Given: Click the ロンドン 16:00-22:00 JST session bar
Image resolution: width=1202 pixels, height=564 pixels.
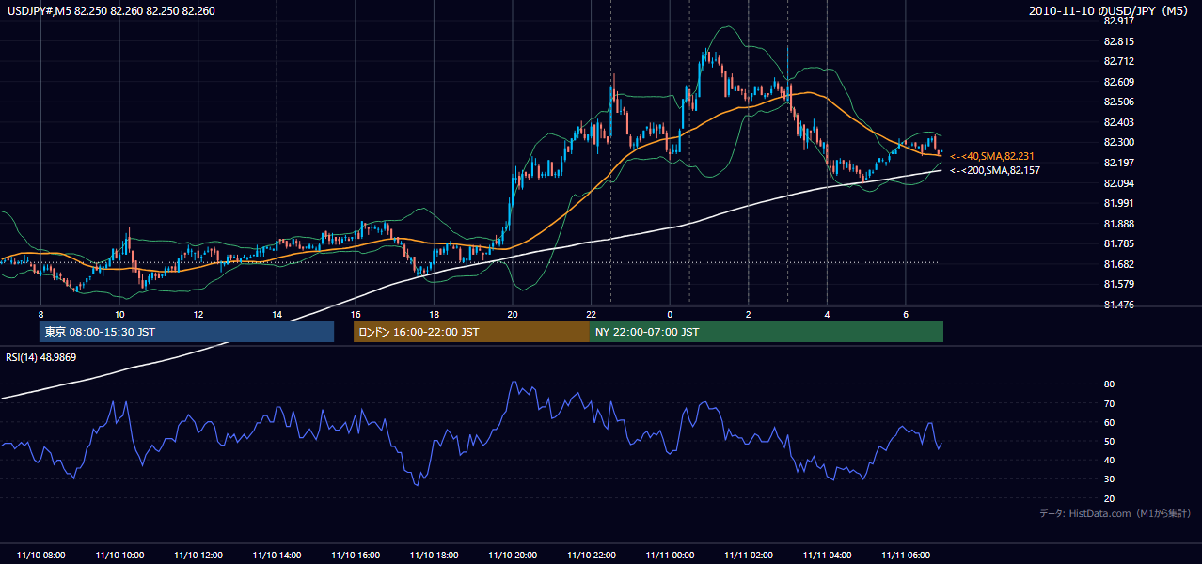Looking at the screenshot, I should coord(471,332).
